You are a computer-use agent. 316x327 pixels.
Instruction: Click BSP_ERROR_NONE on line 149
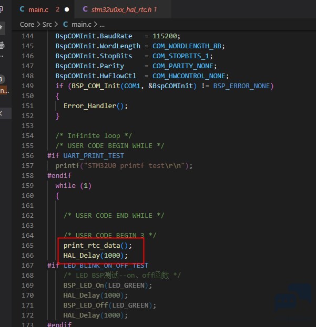(x=241, y=86)
